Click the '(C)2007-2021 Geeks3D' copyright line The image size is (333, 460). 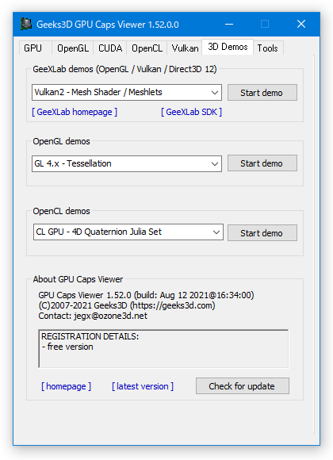click(x=127, y=305)
